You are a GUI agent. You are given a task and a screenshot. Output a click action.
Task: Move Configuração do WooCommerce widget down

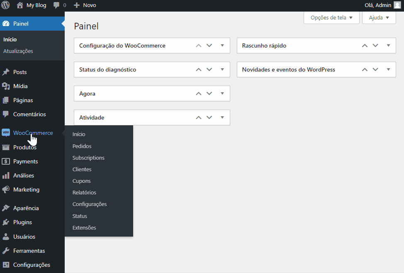[x=209, y=45]
